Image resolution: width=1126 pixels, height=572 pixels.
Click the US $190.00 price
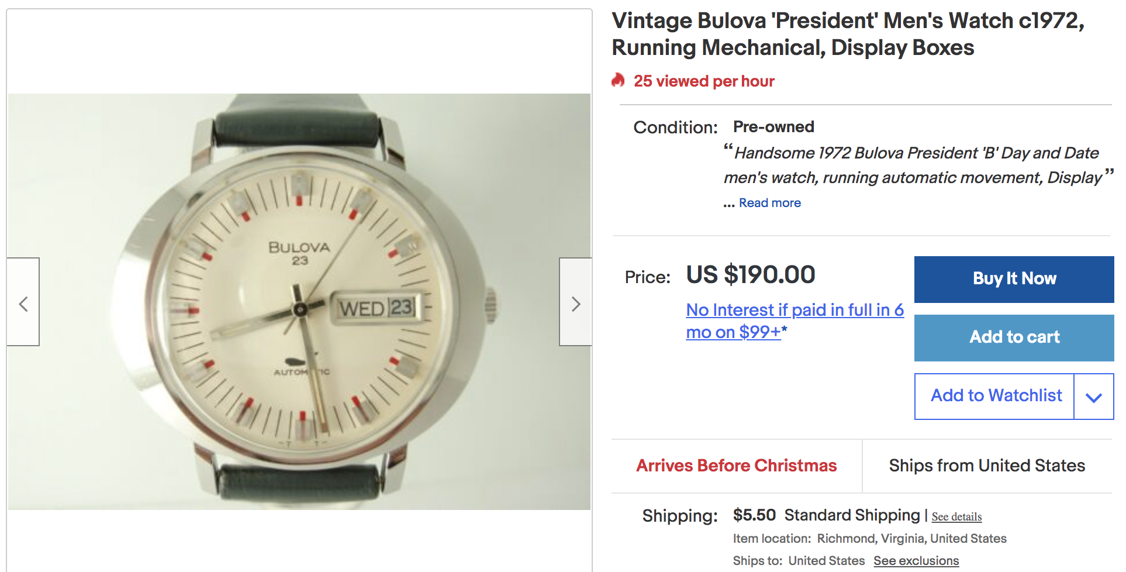[750, 275]
